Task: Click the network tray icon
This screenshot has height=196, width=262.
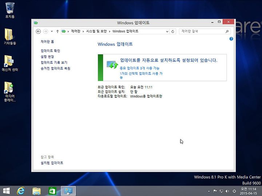Action: pos(221,191)
